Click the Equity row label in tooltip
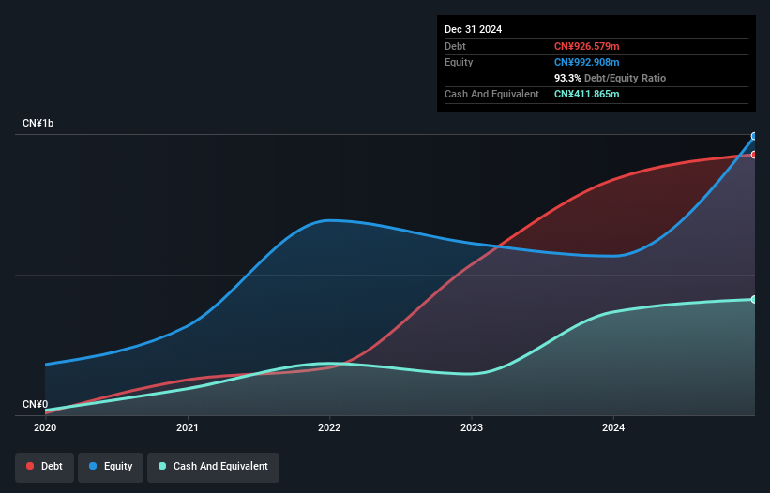Viewport: 770px width, 493px height. (459, 62)
